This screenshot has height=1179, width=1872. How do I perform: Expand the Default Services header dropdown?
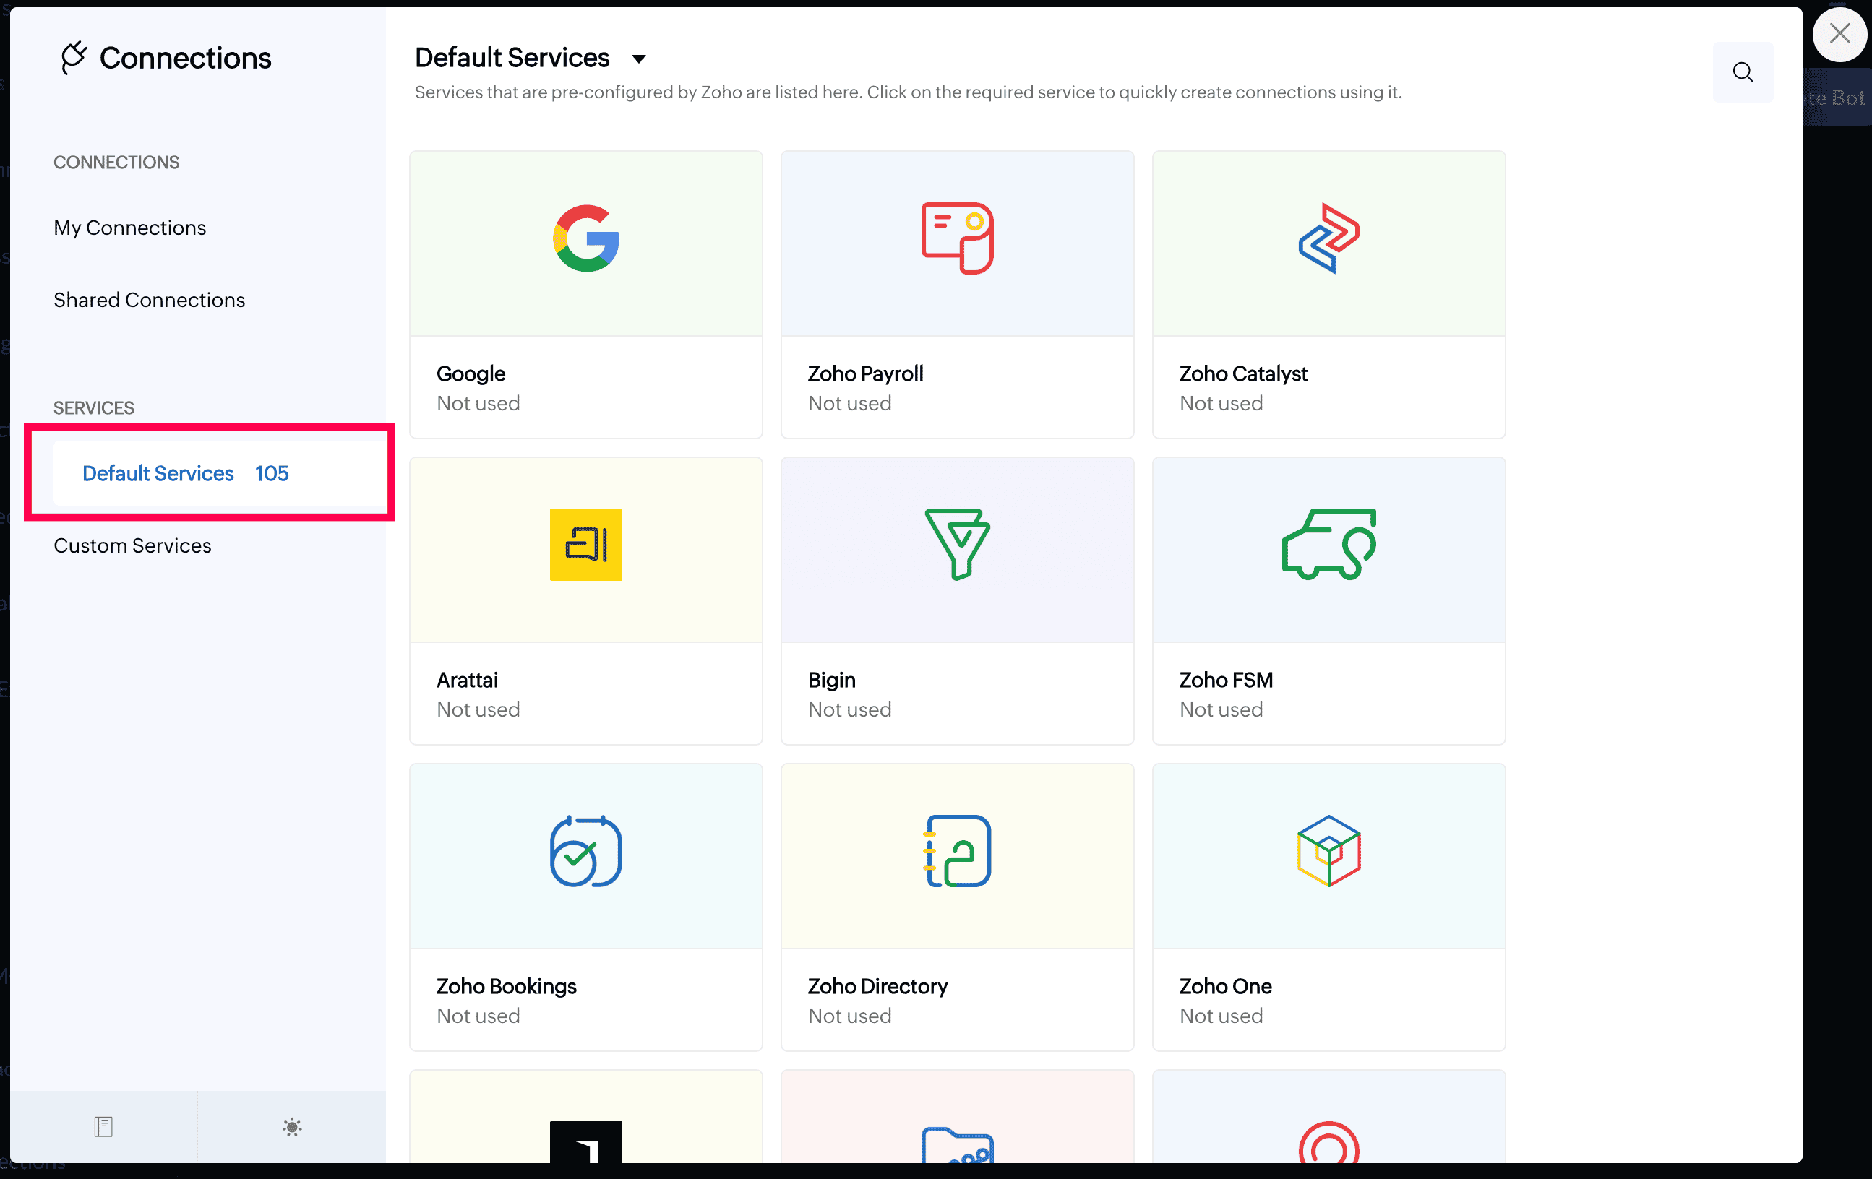[x=638, y=59]
